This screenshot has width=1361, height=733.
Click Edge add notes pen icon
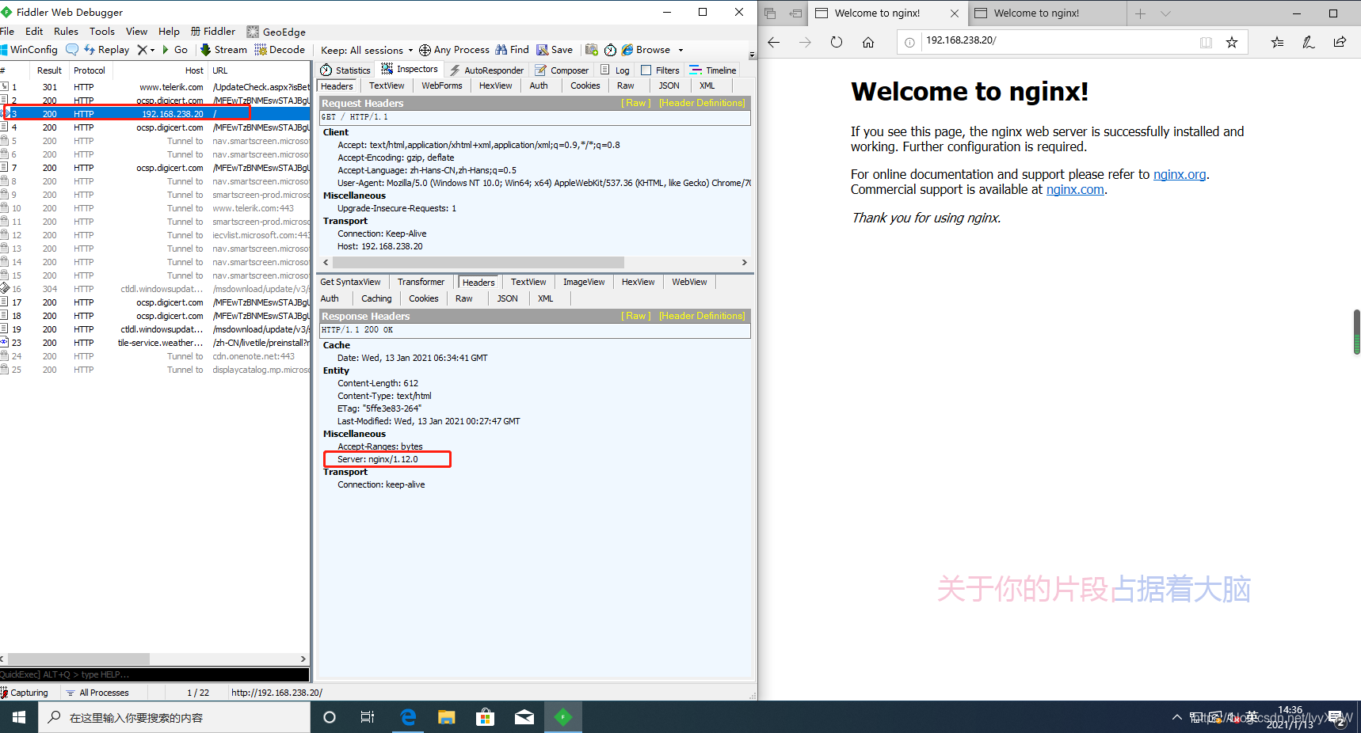(x=1308, y=42)
